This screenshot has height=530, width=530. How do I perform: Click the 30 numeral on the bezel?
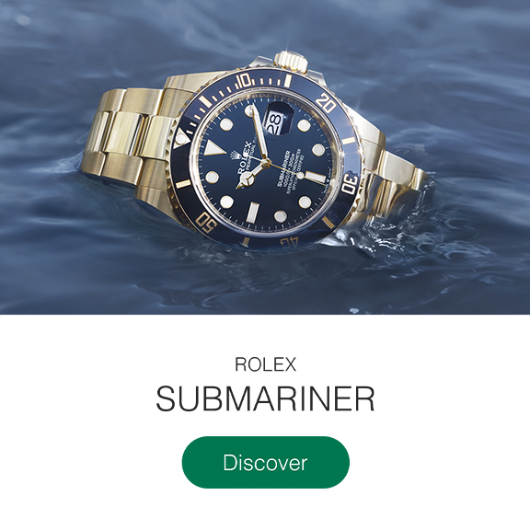pos(350,185)
